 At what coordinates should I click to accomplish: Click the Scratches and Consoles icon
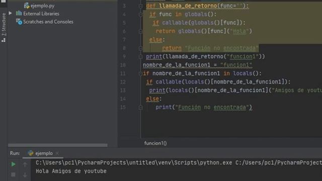click(19, 22)
